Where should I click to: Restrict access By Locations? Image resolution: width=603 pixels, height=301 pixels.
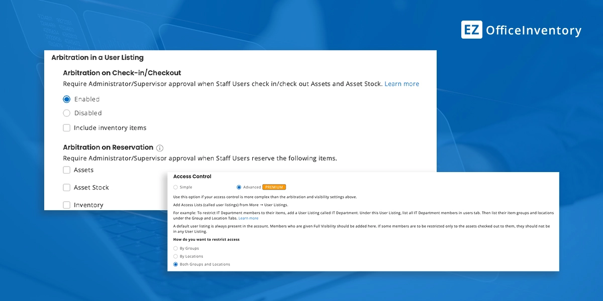(x=175, y=256)
